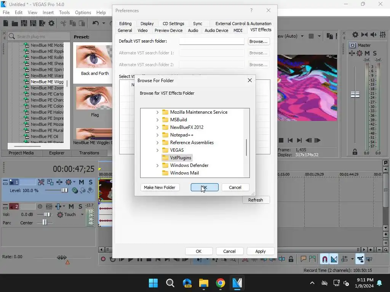
Task: Click OK in Browse For Folder dialog
Action: click(x=205, y=187)
